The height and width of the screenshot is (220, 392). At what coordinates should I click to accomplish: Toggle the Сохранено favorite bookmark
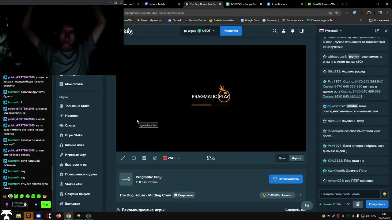pos(184,195)
